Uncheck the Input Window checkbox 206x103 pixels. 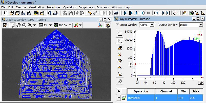pyautogui.click(x=118, y=25)
